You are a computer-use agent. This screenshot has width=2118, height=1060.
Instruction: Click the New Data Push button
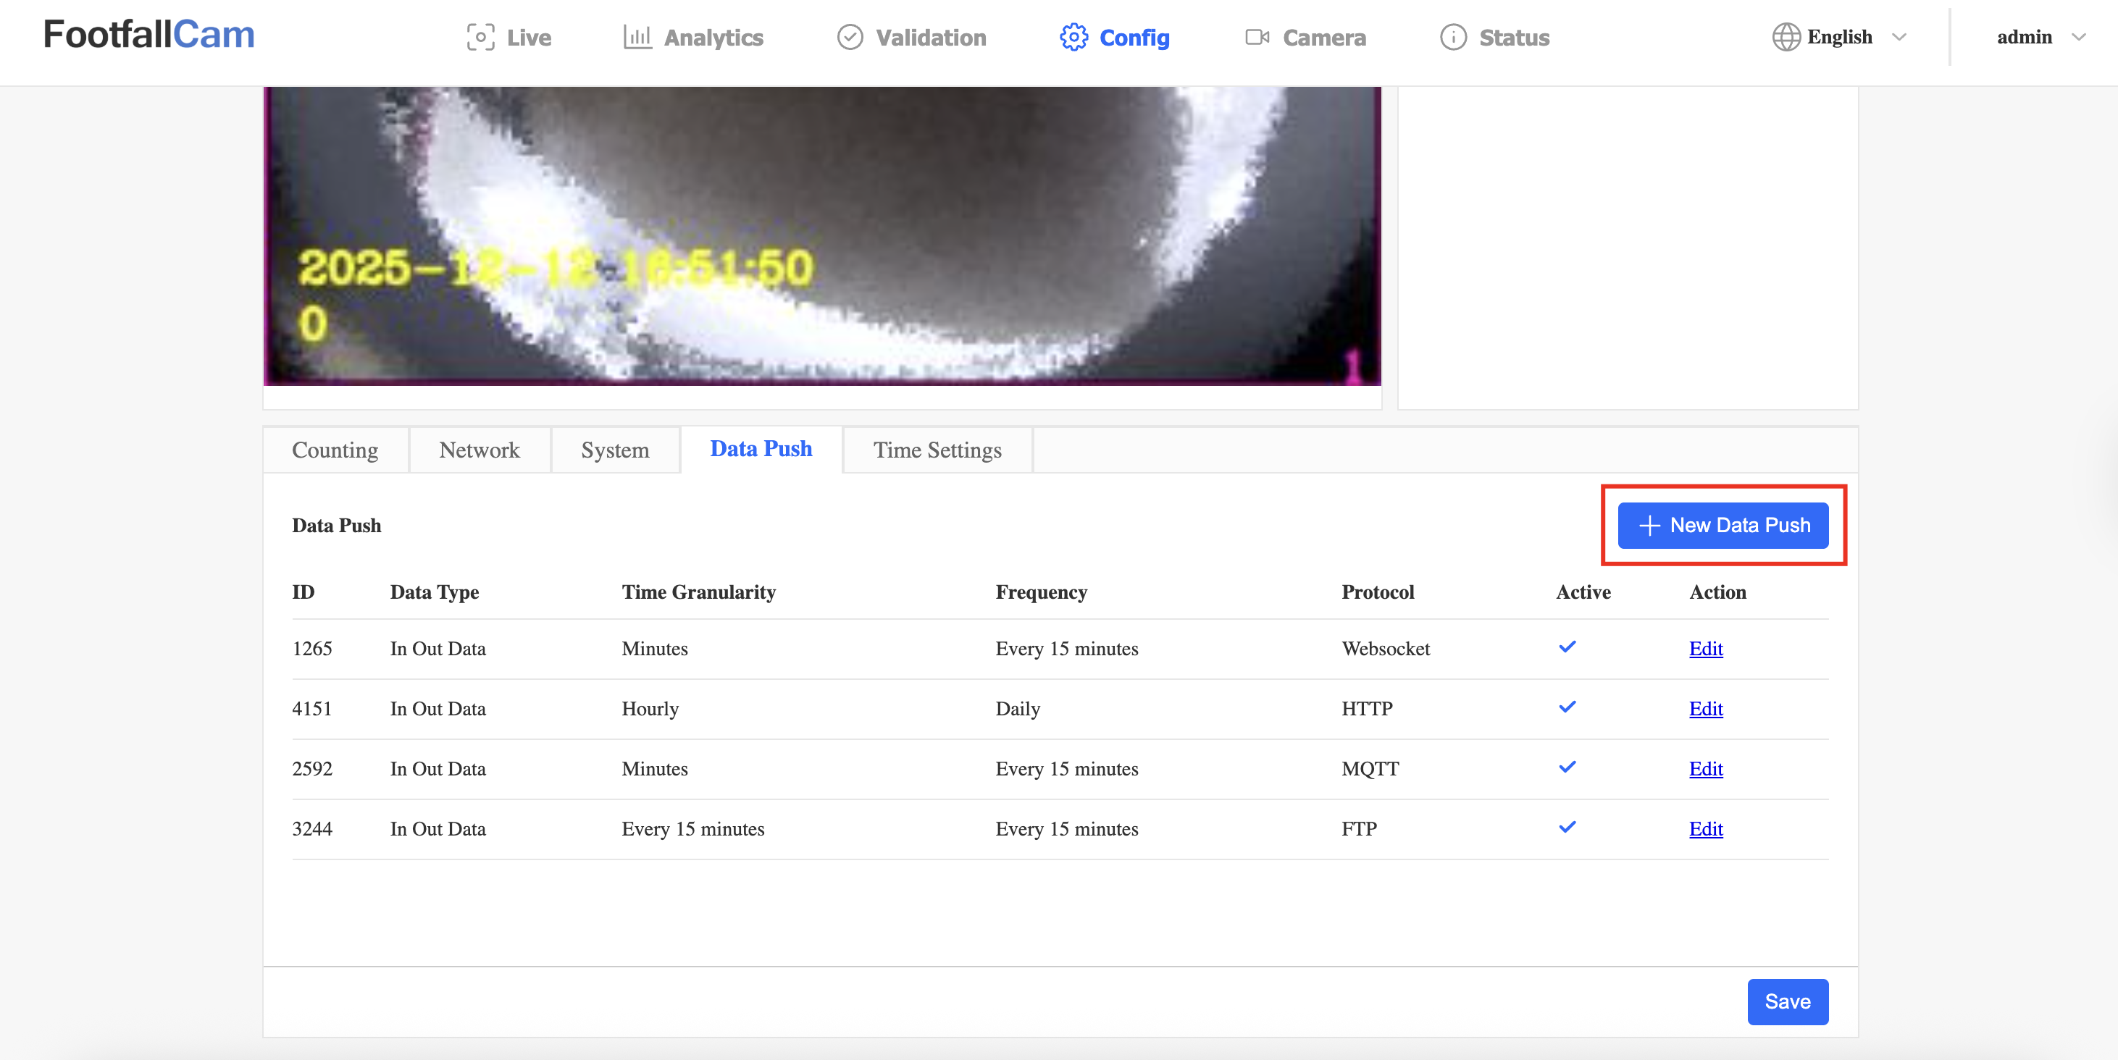click(1723, 525)
